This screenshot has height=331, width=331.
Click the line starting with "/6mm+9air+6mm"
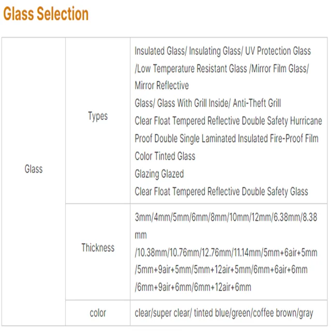[193, 288]
